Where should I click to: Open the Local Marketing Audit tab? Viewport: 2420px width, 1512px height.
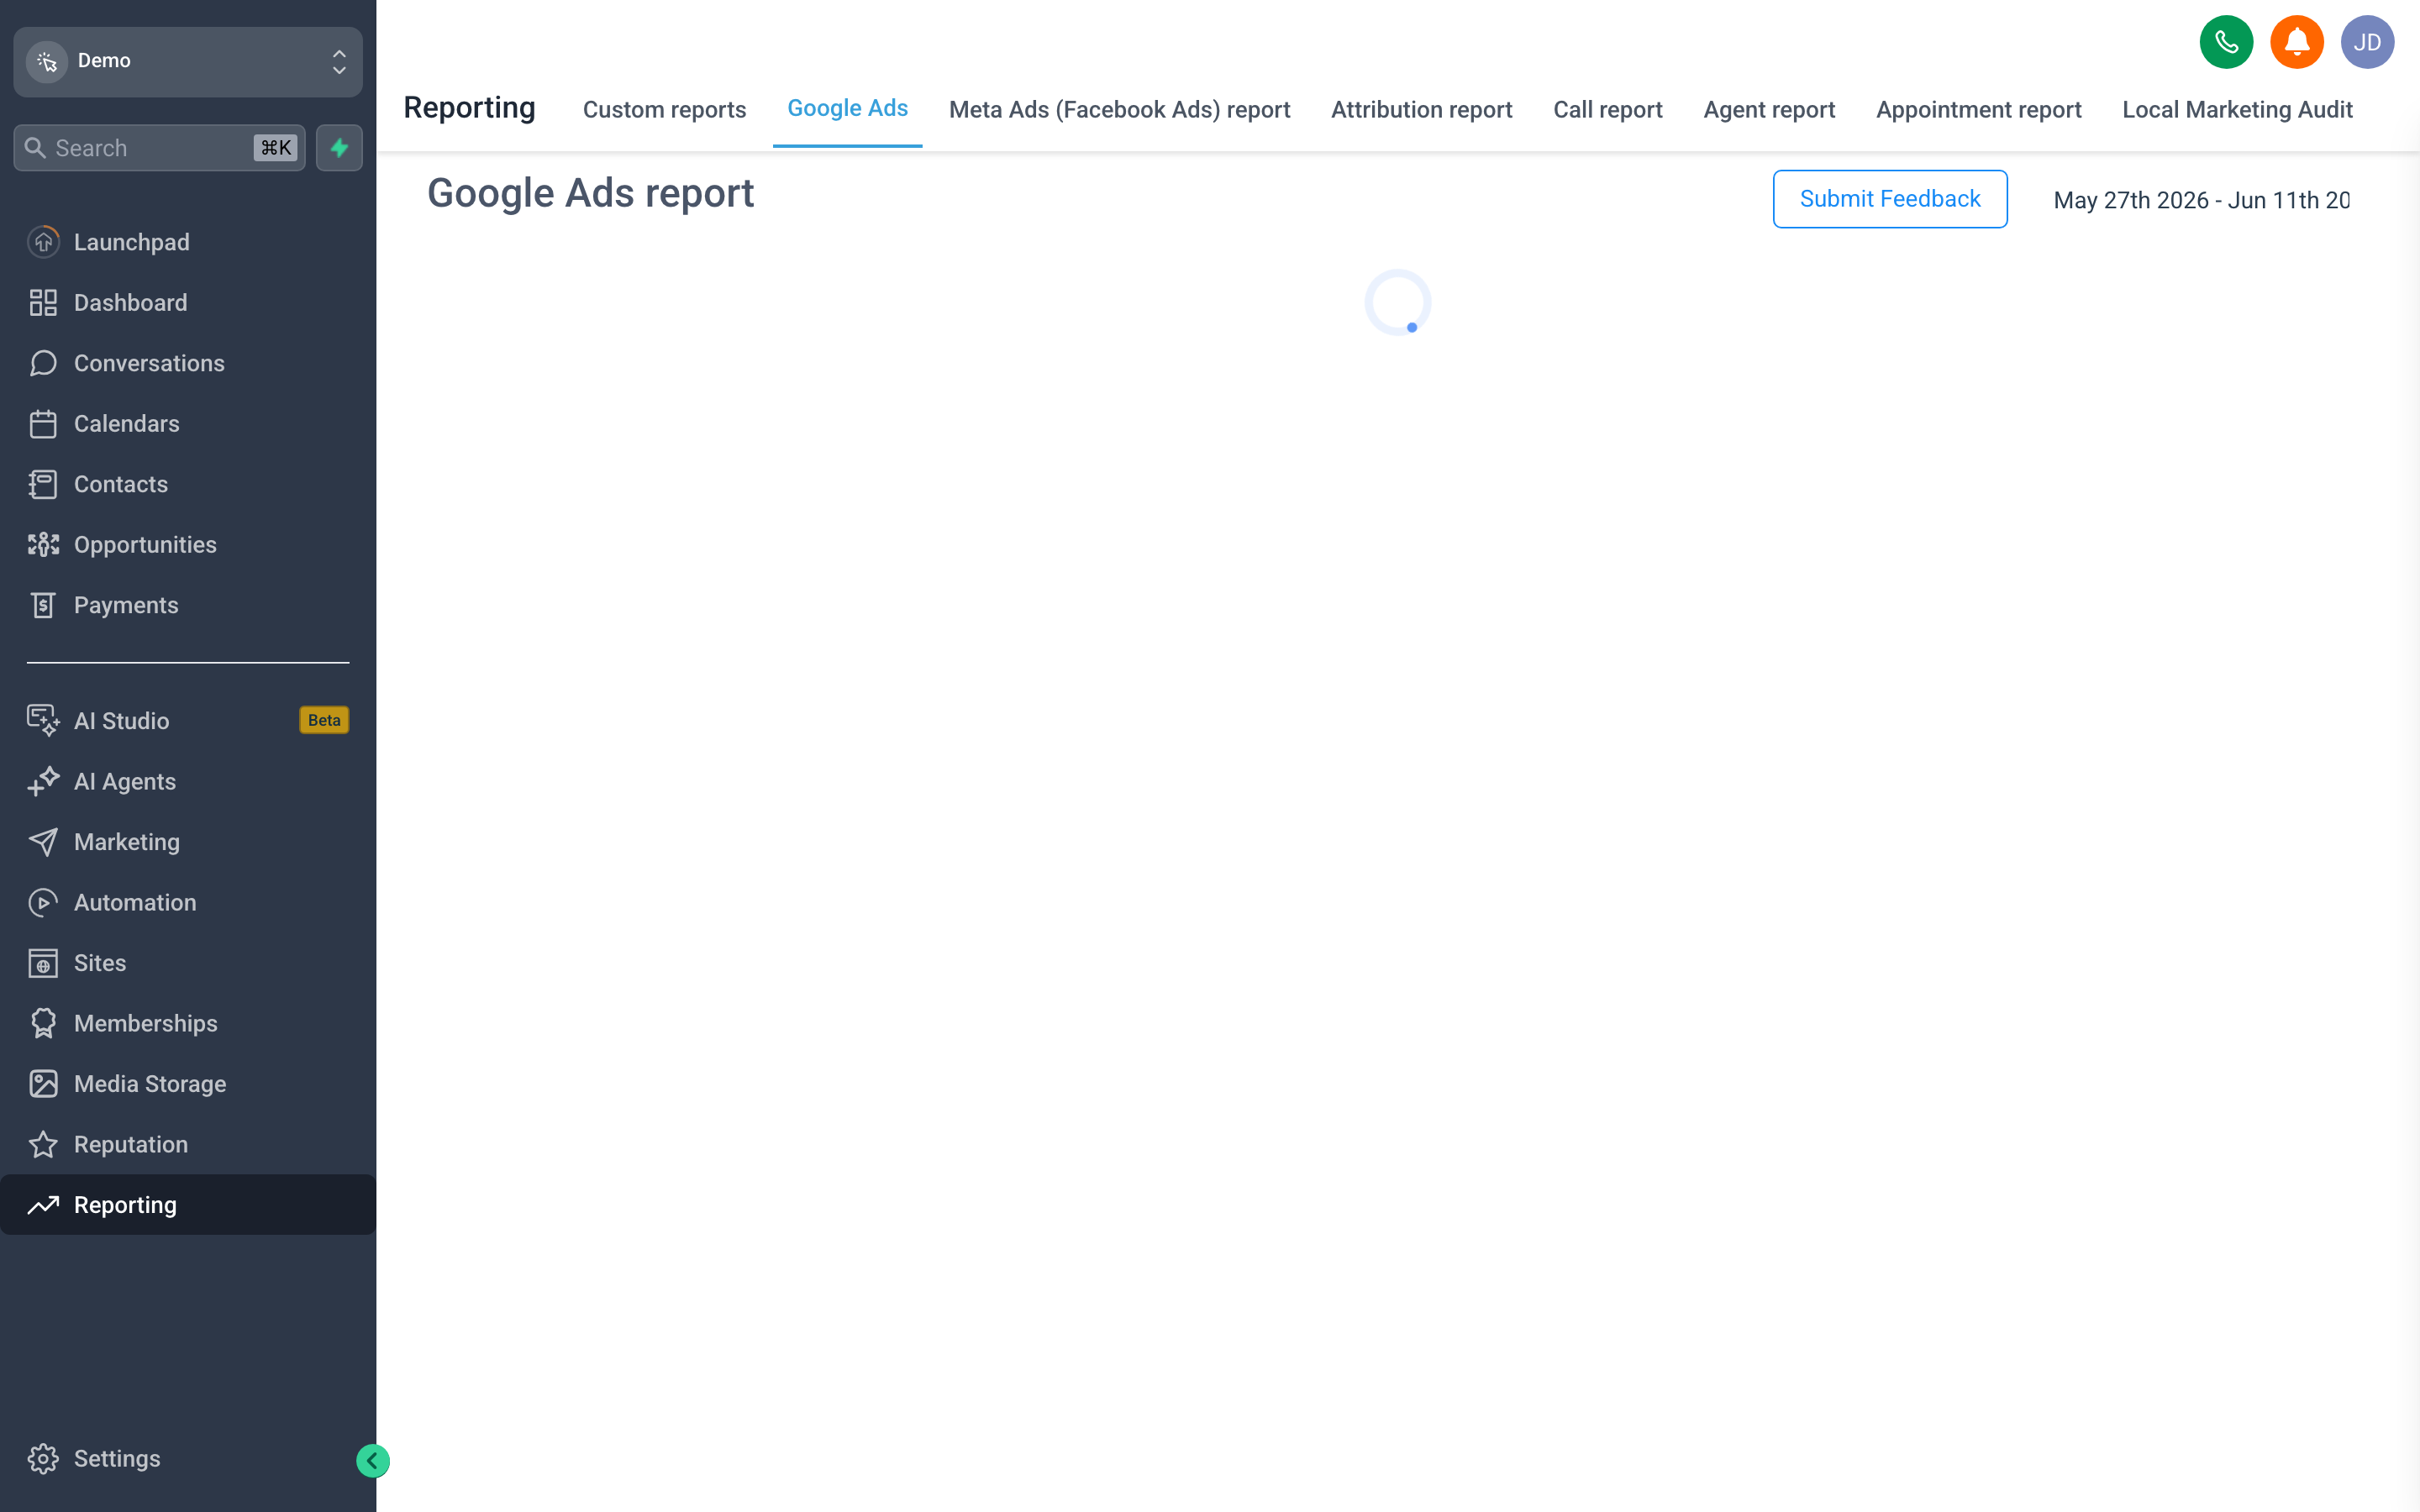coord(2237,109)
